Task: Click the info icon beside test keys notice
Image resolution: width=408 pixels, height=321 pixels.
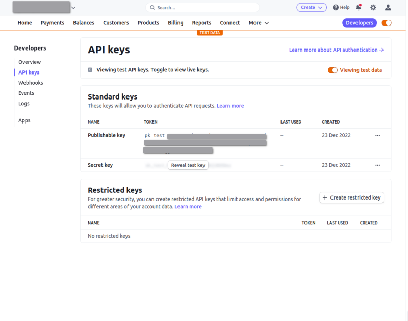Action: (x=90, y=70)
